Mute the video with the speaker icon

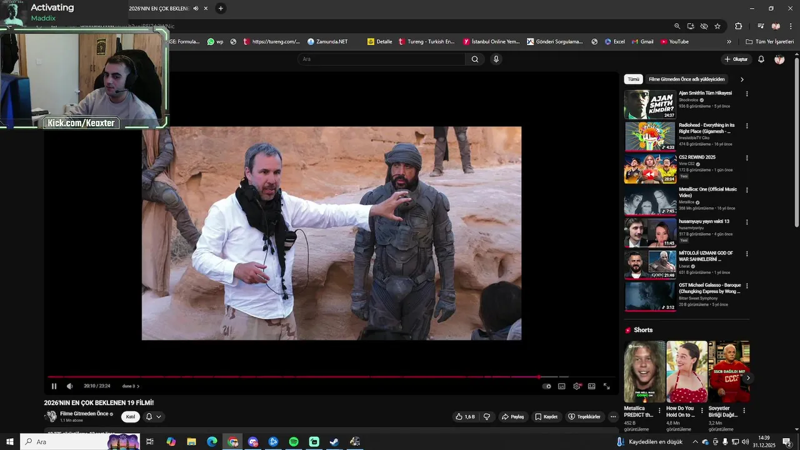click(x=69, y=386)
